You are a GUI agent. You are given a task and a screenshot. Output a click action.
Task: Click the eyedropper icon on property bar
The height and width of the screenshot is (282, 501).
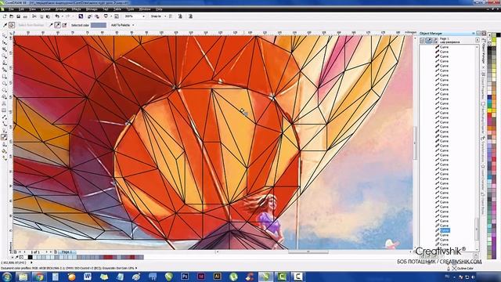coord(5,25)
